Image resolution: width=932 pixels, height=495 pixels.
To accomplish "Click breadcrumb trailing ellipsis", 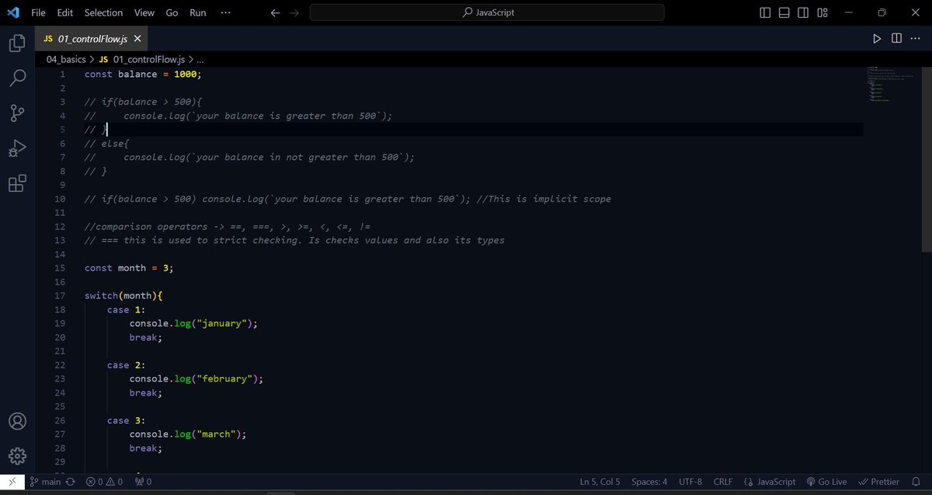I will 200,59.
